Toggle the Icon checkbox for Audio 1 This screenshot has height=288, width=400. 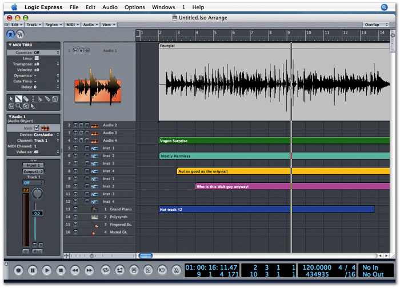pyautogui.click(x=37, y=127)
